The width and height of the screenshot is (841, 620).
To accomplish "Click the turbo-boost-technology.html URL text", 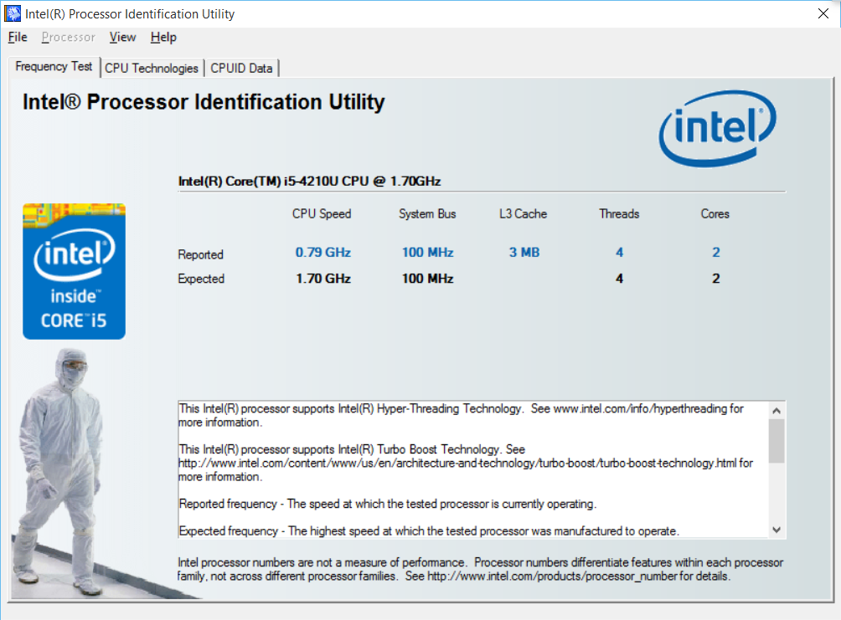I will click(x=458, y=463).
